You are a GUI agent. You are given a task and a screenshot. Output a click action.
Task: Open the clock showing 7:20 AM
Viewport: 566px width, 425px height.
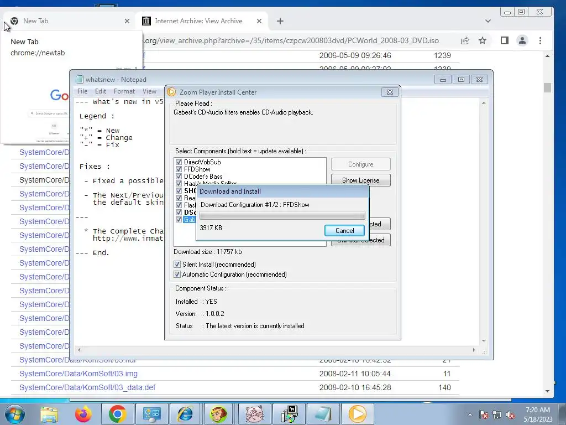point(537,414)
